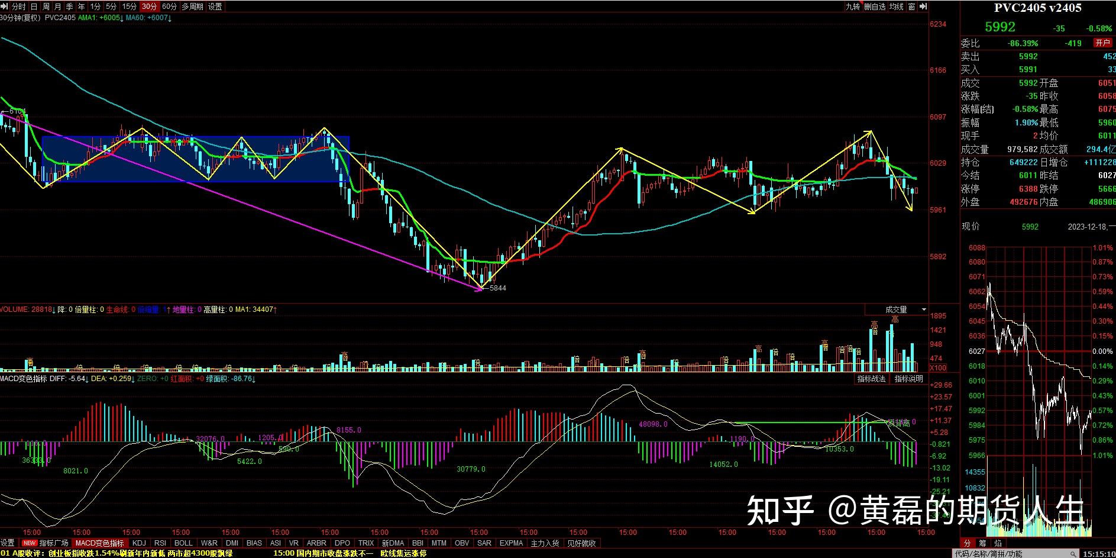The image size is (1116, 558).
Task: Select the 年 yearly period tab
Action: click(81, 7)
